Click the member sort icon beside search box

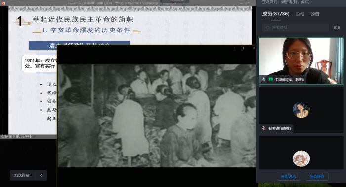point(337,28)
